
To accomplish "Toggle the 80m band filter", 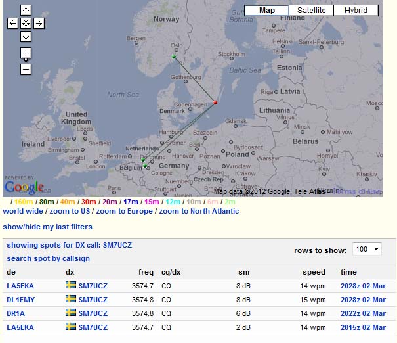I will point(47,202).
